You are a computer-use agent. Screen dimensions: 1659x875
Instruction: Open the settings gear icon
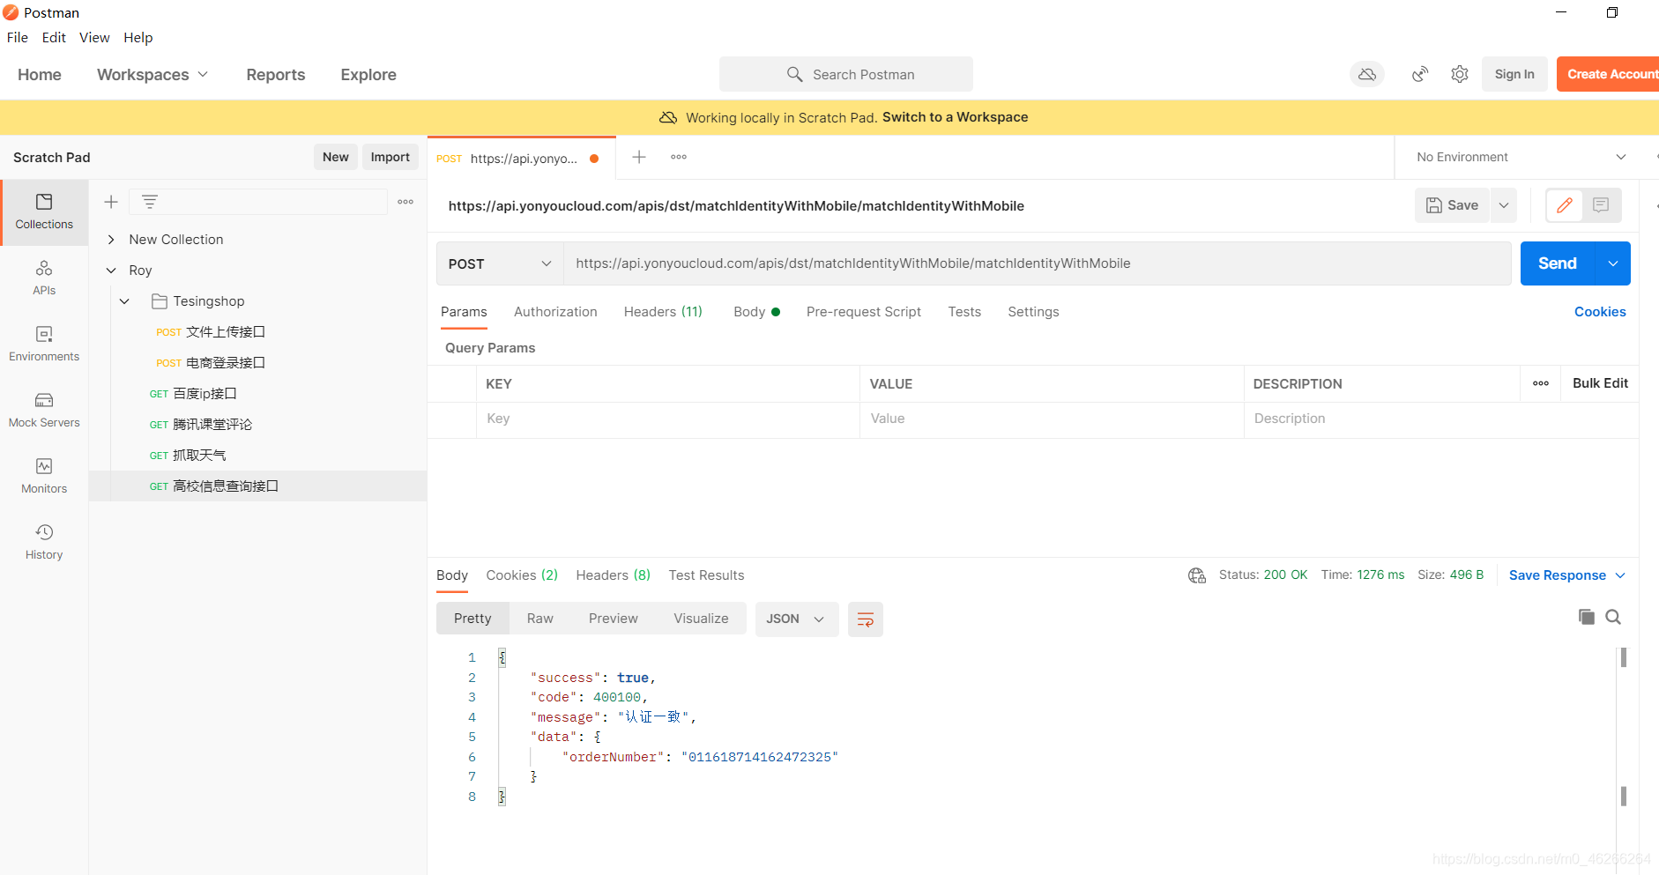pyautogui.click(x=1460, y=74)
